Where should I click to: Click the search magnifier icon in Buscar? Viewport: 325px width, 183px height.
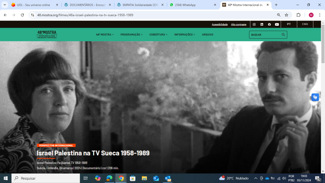[x=283, y=35]
